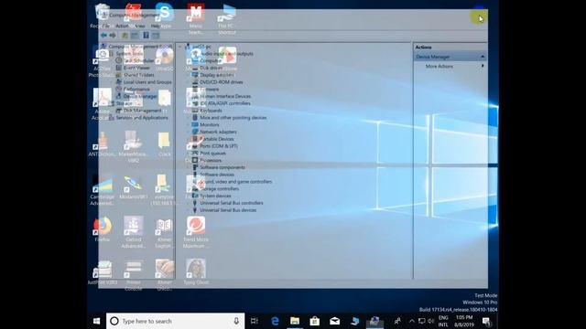Select Ports (COM & LPT) category

[219, 146]
